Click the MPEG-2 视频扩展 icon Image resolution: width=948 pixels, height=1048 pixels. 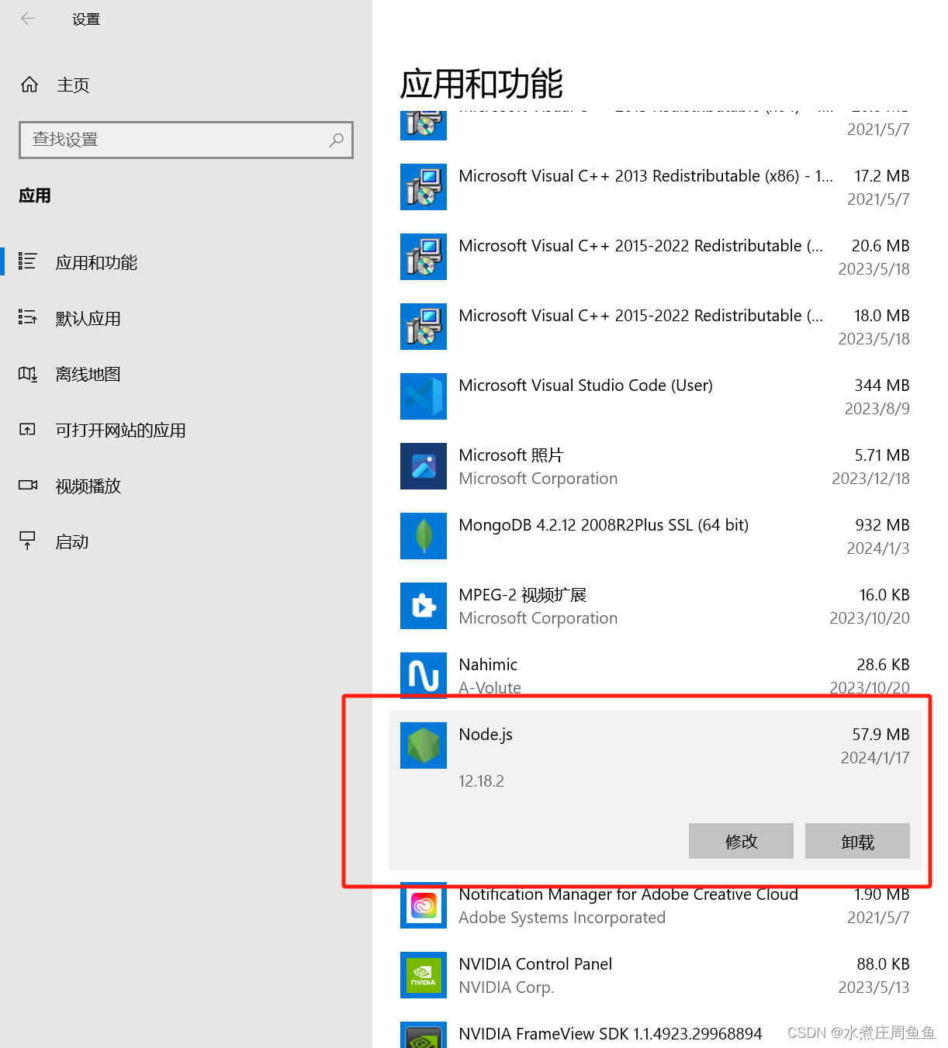pyautogui.click(x=424, y=606)
